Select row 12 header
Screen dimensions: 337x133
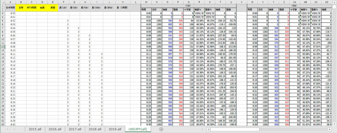point(2,47)
